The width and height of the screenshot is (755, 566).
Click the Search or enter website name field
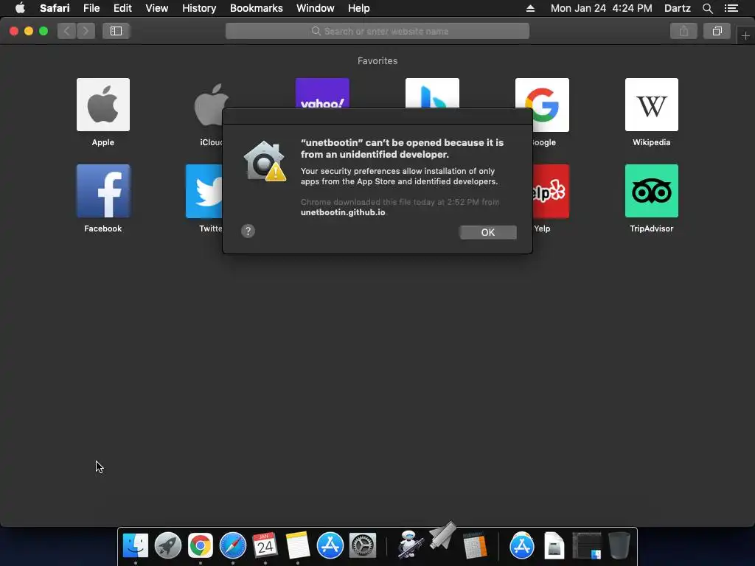click(x=377, y=31)
